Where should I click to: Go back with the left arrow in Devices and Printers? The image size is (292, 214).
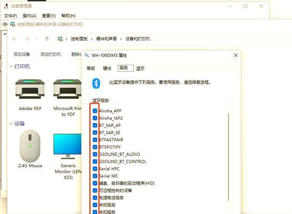[x=14, y=39]
